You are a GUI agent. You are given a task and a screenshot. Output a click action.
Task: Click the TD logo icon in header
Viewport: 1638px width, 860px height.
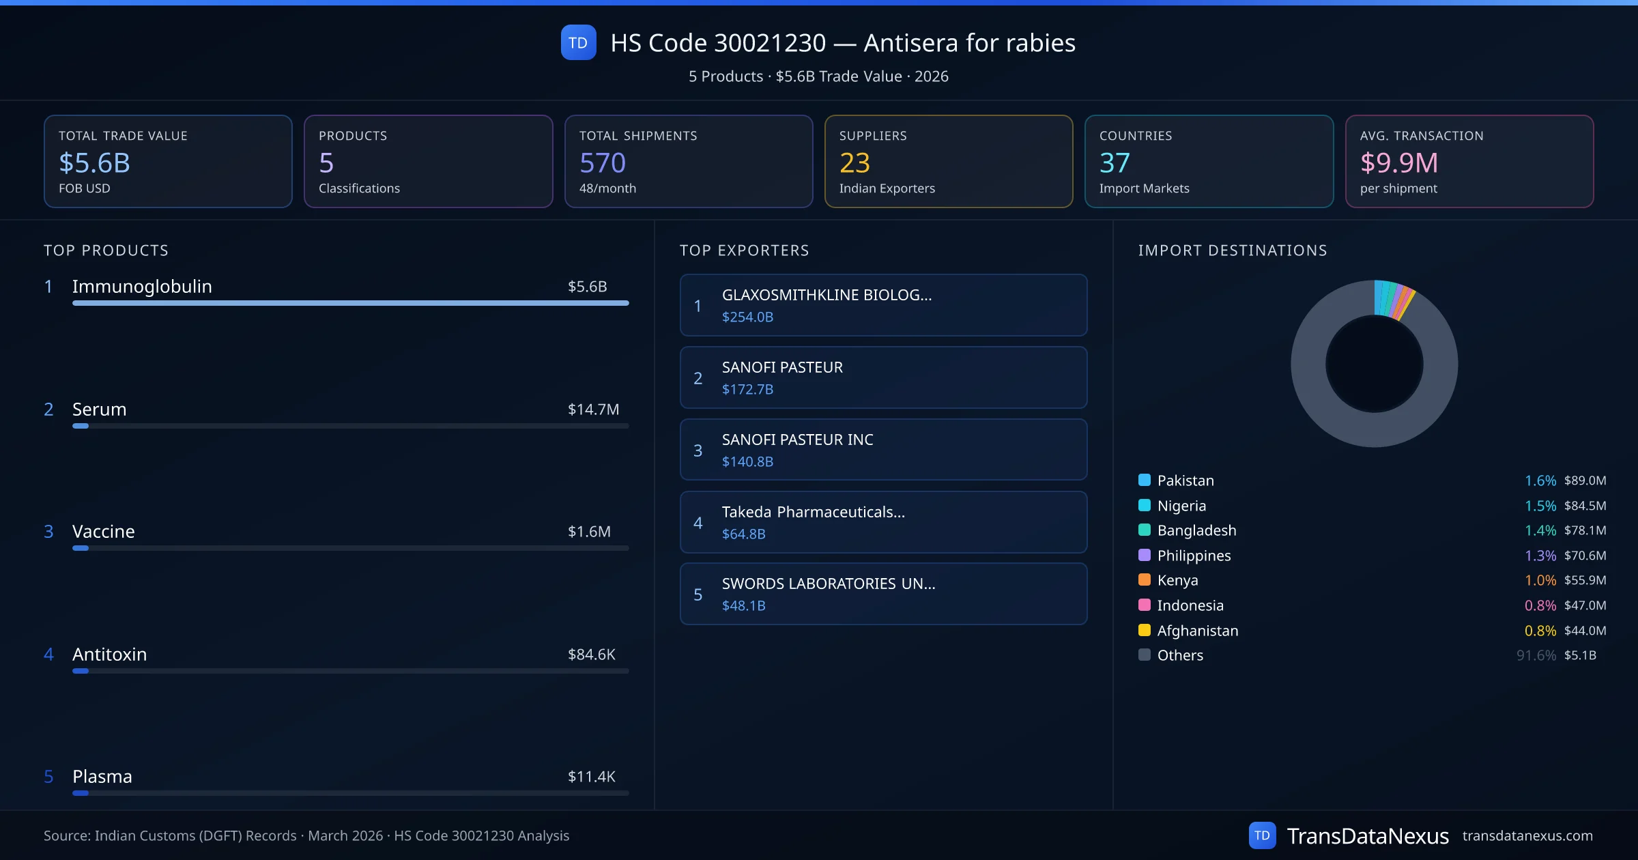point(578,42)
